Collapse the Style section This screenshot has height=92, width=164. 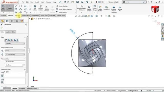pyautogui.click(x=25, y=37)
